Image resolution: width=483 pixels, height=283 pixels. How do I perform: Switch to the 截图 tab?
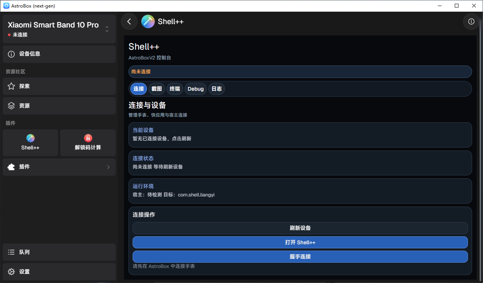157,89
